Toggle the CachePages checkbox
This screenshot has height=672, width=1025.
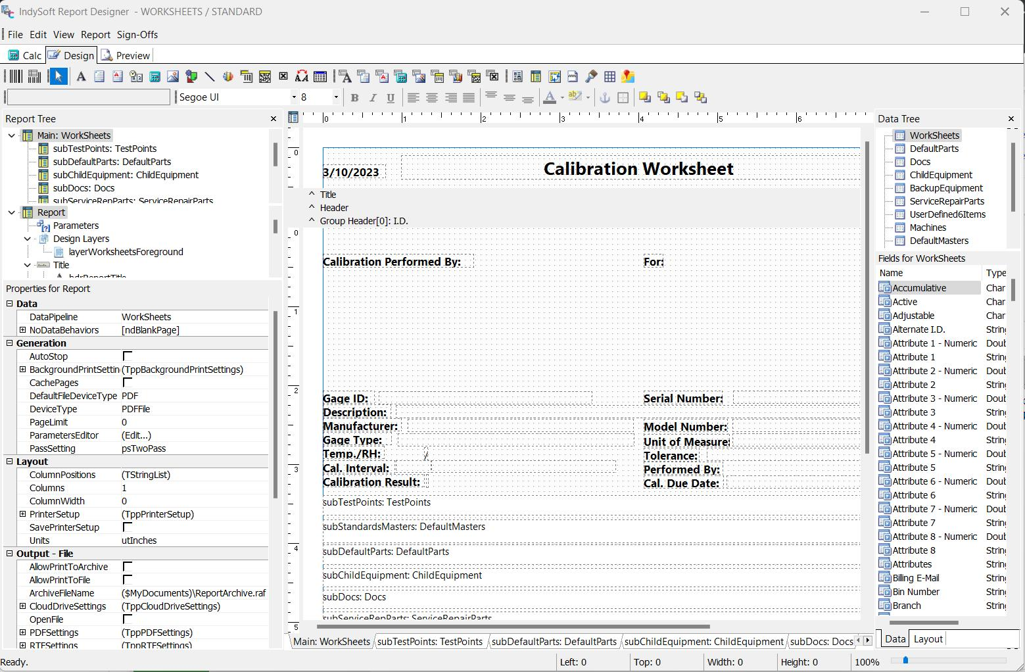coord(128,383)
